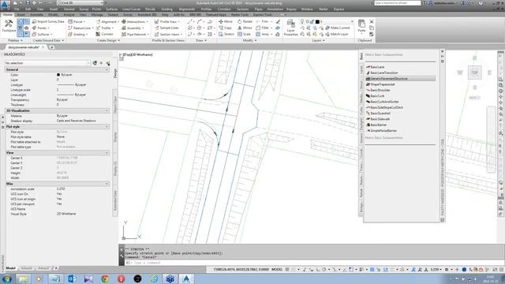Viewport: 505px width, 284px height.
Task: Select BasicSidewalk subassembly
Action: (x=380, y=119)
